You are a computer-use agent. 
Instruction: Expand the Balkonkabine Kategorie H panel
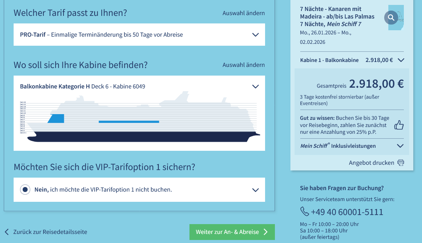click(255, 87)
